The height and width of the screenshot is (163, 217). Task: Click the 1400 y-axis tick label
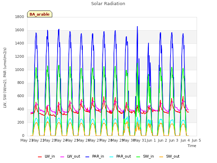click(x=20, y=43)
